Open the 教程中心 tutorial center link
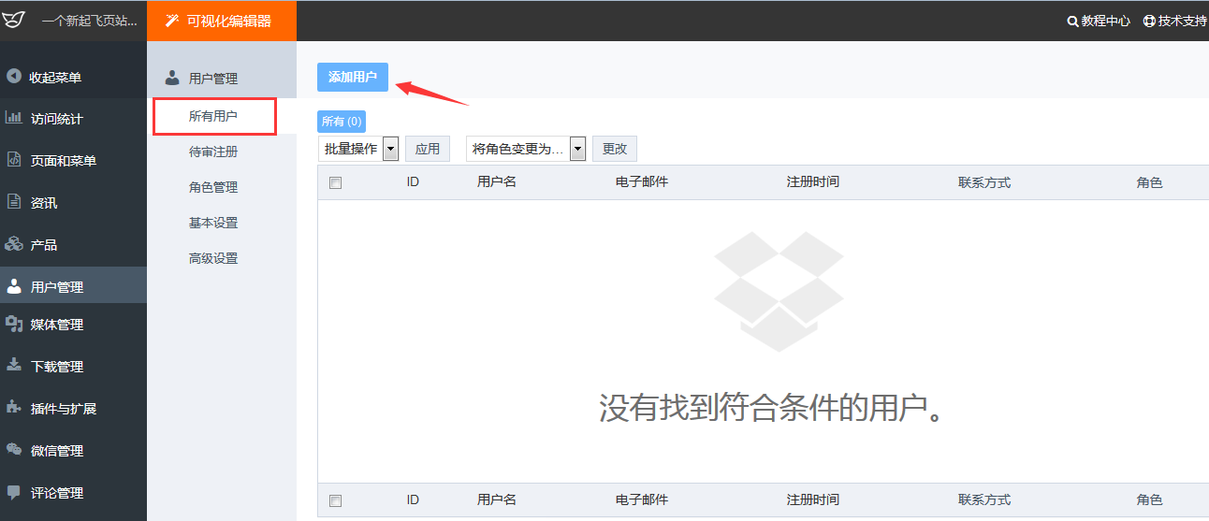 (1106, 21)
